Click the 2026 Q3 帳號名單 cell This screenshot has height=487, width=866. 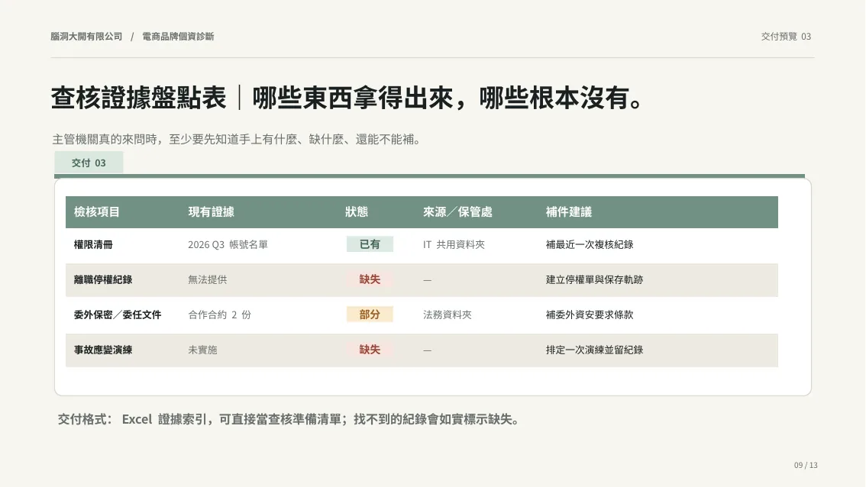coord(228,244)
